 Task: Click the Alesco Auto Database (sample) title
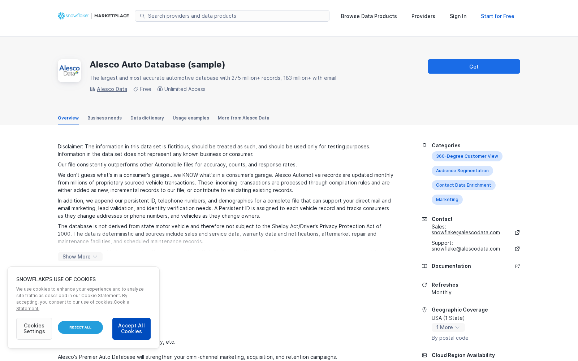(158, 65)
